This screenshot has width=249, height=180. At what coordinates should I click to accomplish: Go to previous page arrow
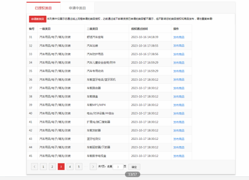pos(34,167)
